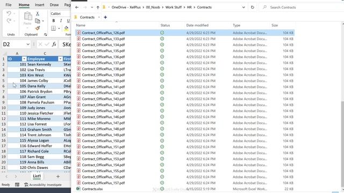Click sync status icon of Contract_OfficePlus_136.pdf
Screen dimensions: 344x193
point(162,57)
